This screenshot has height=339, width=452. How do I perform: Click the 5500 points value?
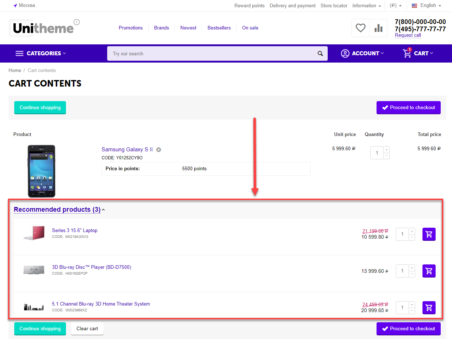194,169
